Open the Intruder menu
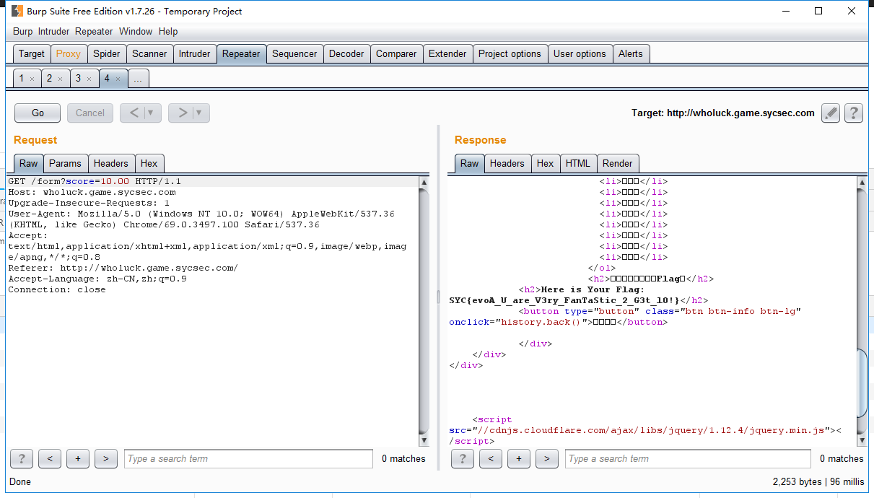The height and width of the screenshot is (498, 874). tap(54, 31)
